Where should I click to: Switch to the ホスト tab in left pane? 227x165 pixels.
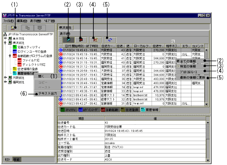coord(8,159)
